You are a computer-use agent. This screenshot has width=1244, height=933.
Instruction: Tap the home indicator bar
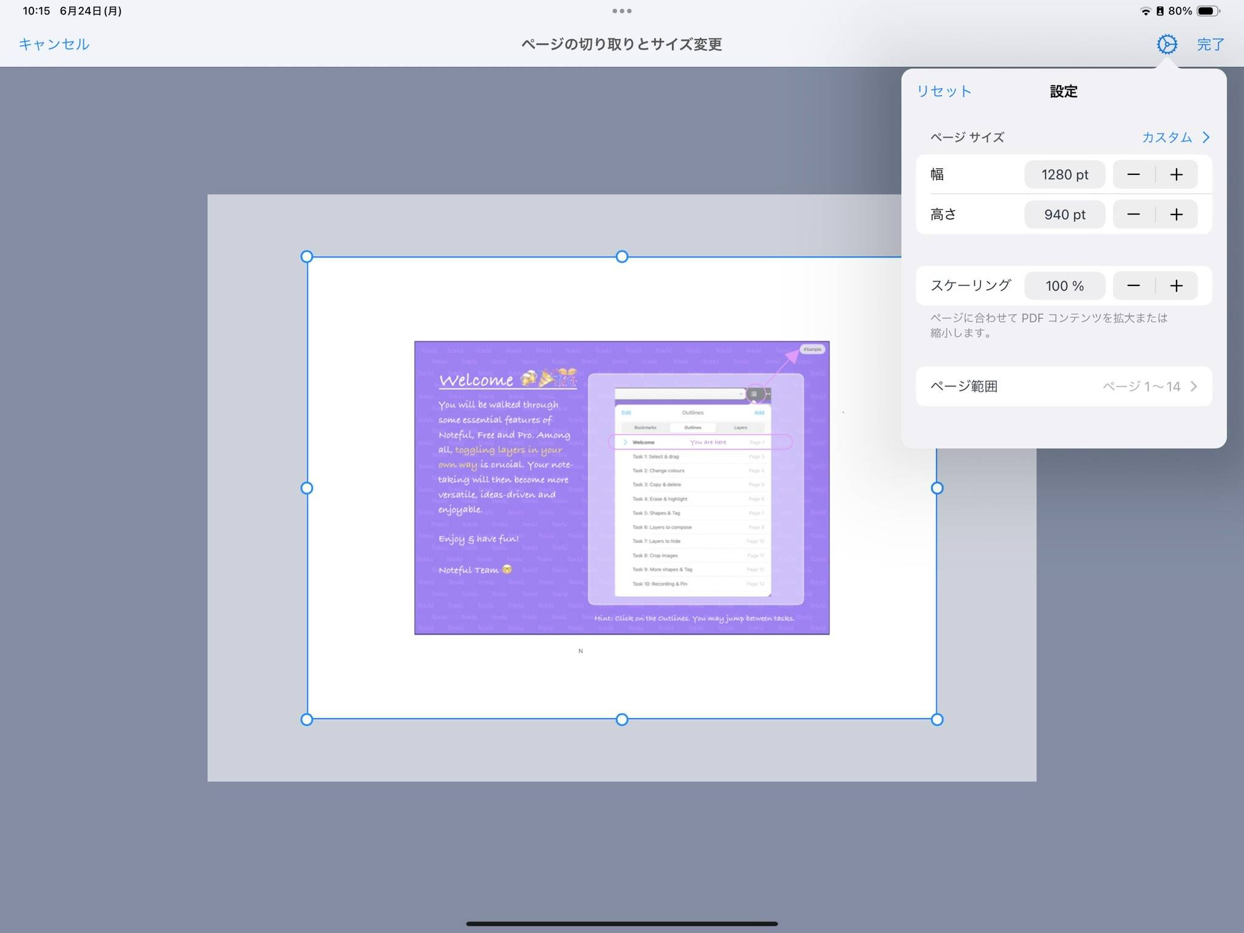click(622, 924)
